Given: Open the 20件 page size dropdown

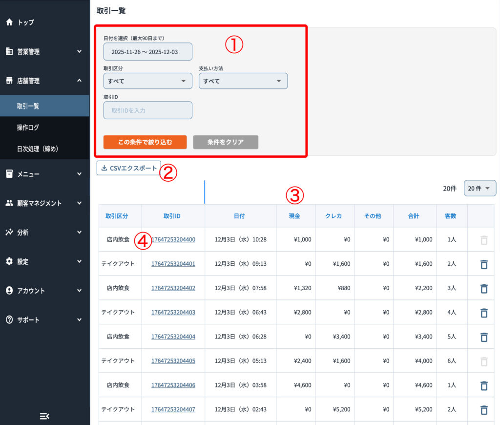Looking at the screenshot, I should (x=479, y=189).
